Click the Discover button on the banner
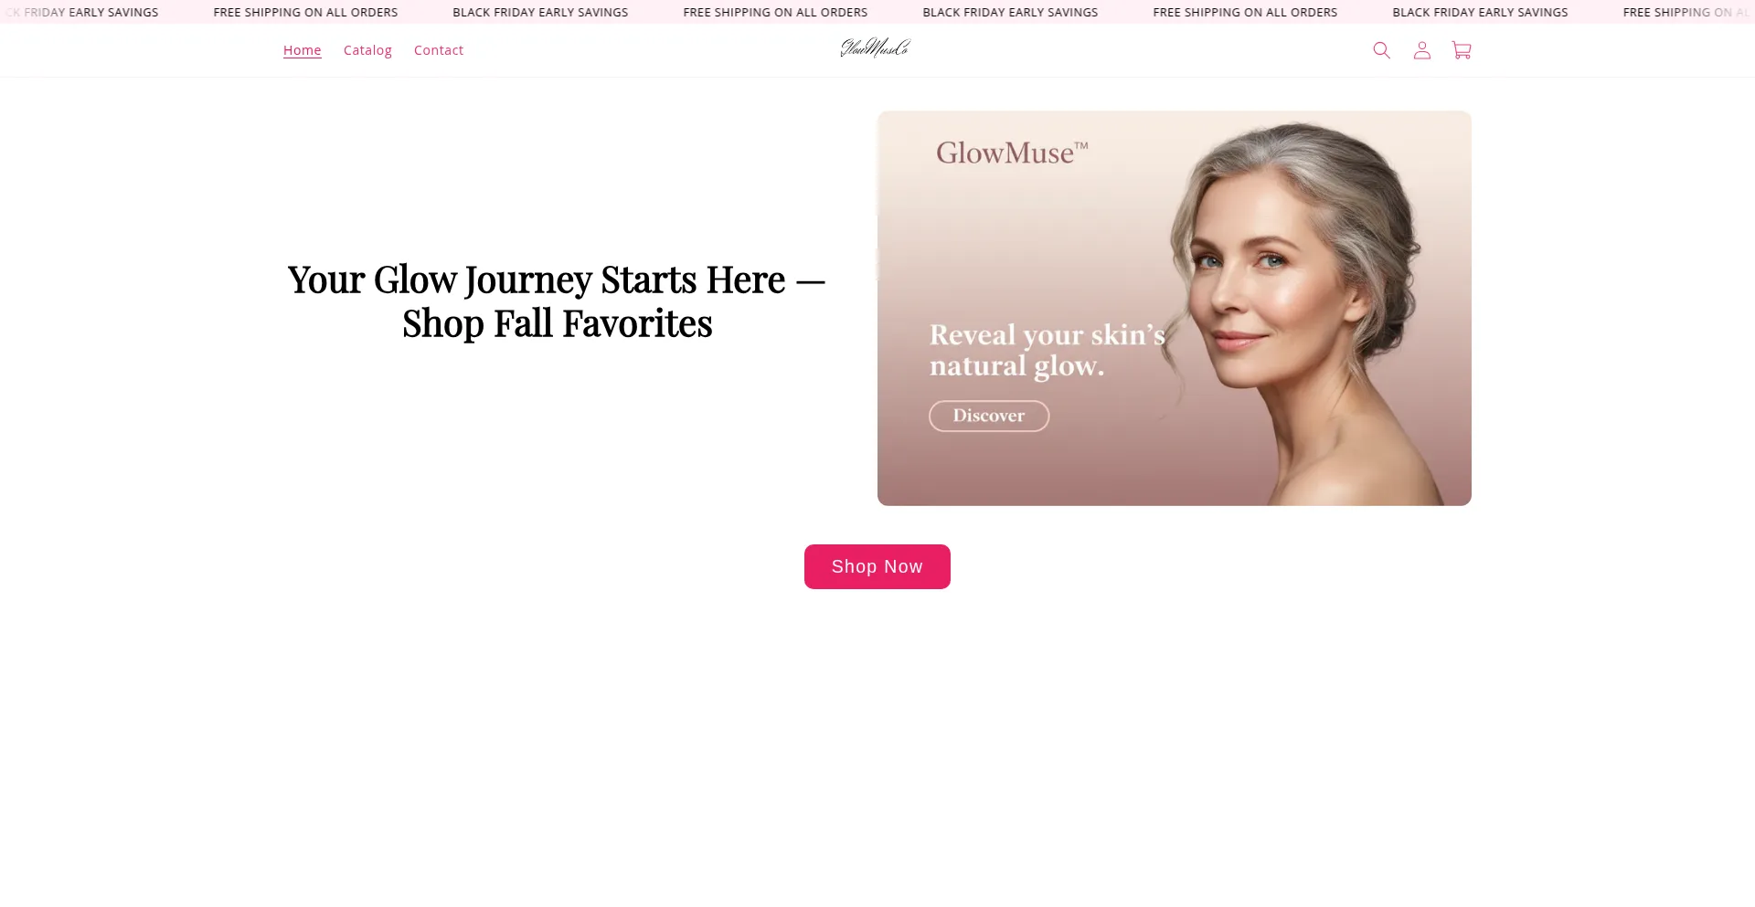Image resolution: width=1755 pixels, height=907 pixels. [x=989, y=416]
